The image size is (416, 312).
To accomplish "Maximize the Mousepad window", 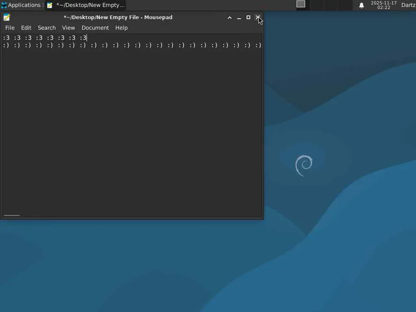I will pos(248,17).
